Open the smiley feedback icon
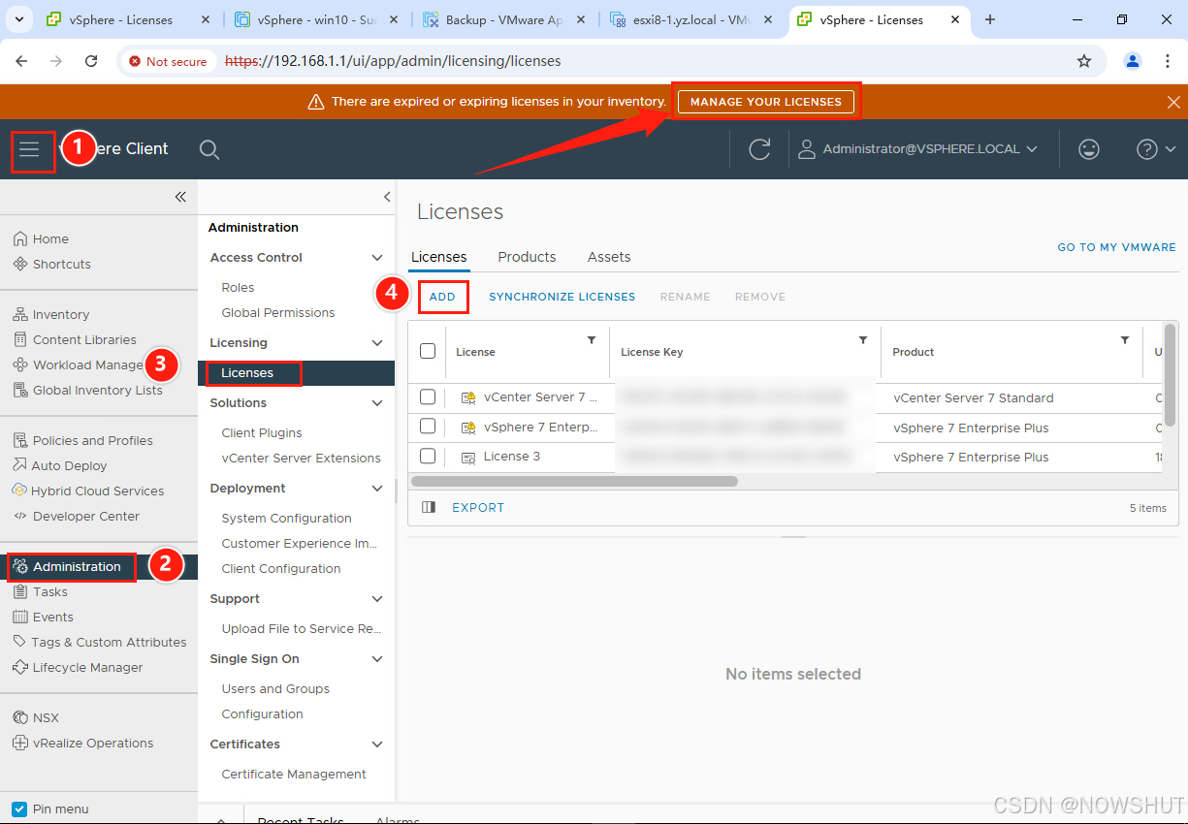 coord(1089,149)
